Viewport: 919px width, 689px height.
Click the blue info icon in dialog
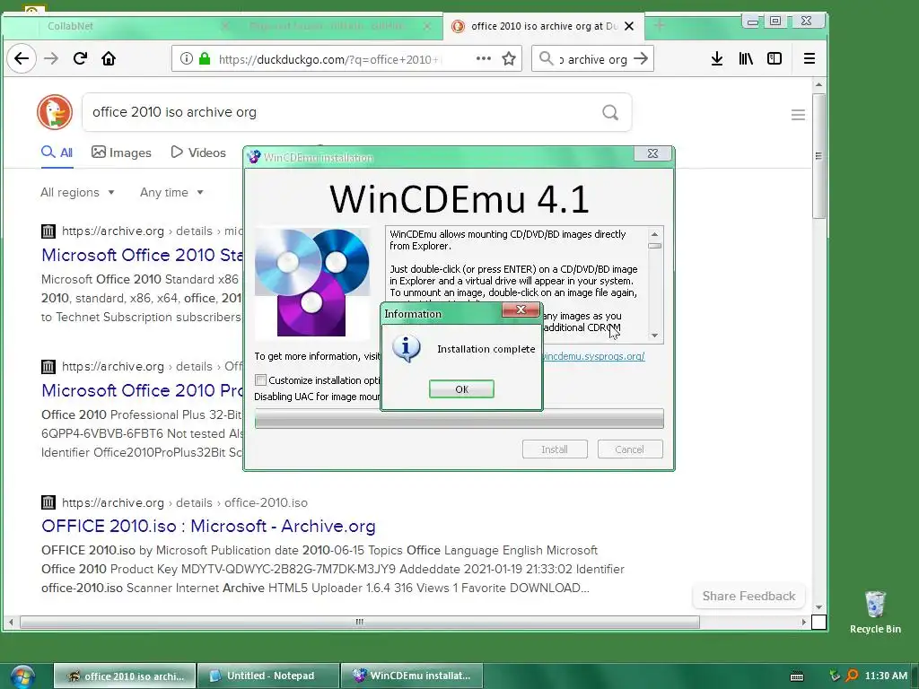[x=406, y=349]
